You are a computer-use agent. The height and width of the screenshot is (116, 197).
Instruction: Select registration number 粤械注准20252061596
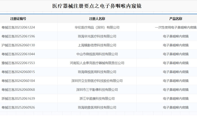(18, 36)
